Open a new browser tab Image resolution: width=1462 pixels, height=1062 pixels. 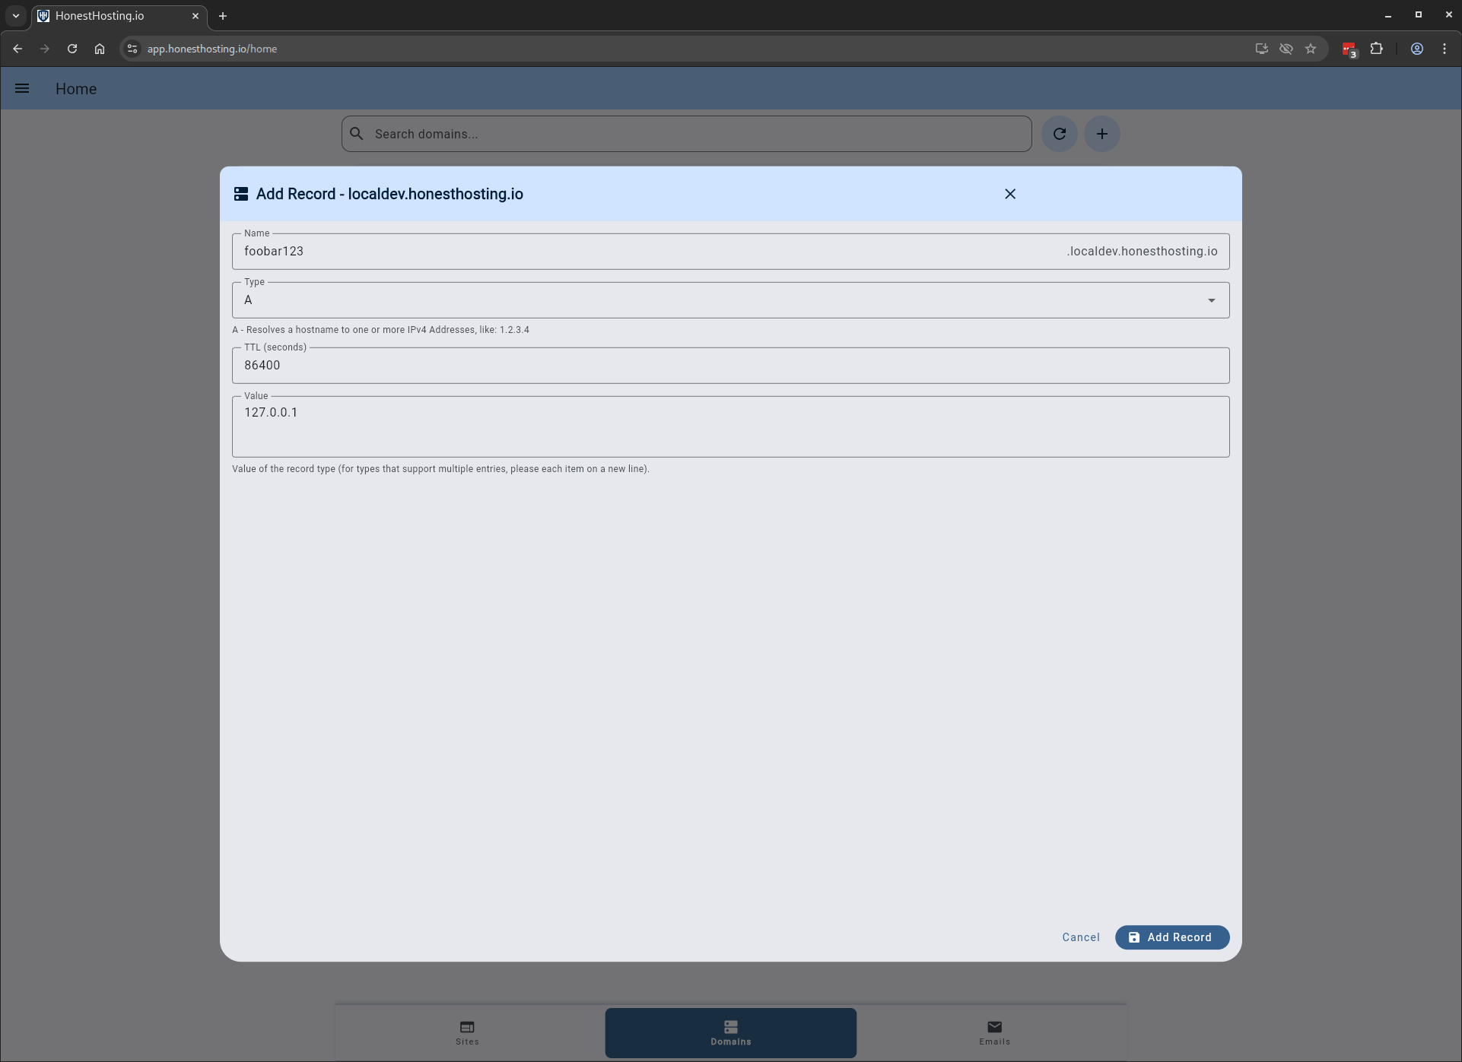coord(223,16)
